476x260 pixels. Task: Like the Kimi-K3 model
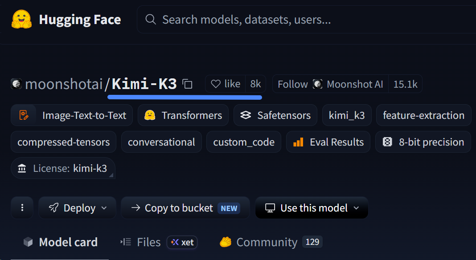[225, 84]
